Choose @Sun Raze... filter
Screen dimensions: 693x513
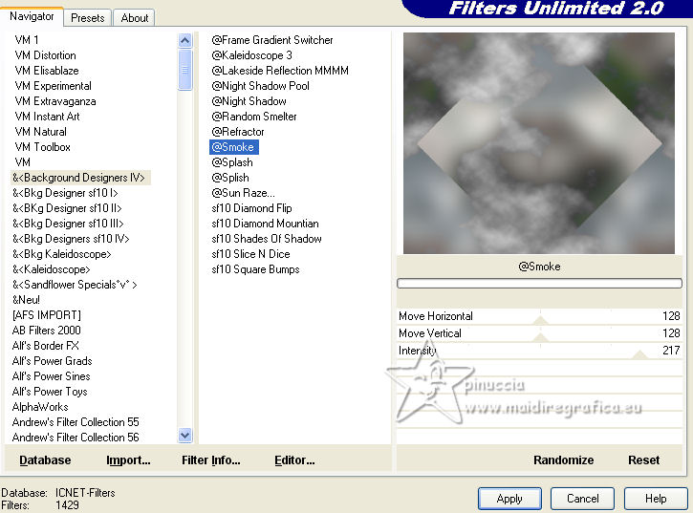tap(243, 193)
